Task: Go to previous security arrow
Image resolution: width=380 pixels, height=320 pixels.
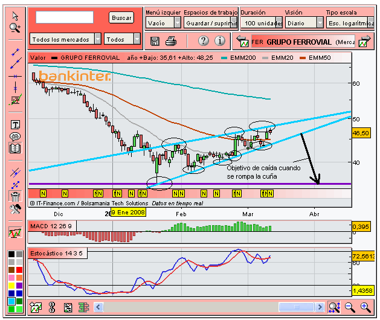Action: 242,41
